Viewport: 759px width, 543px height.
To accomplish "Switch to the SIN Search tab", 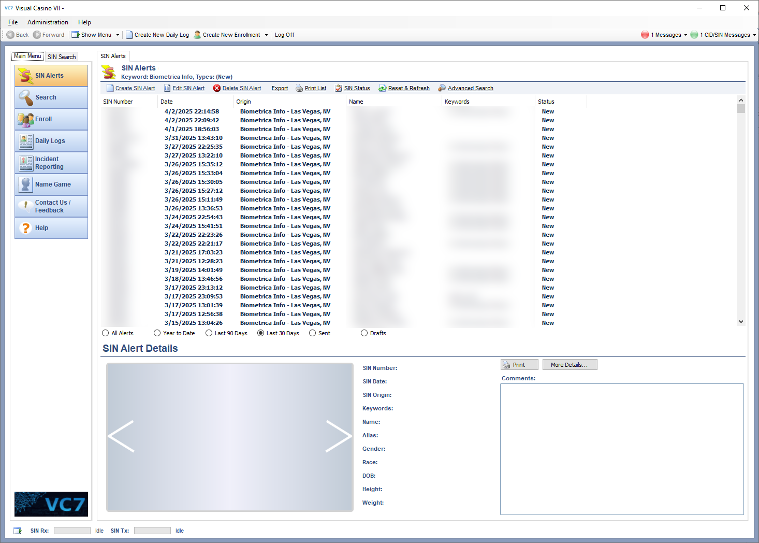I will point(61,56).
